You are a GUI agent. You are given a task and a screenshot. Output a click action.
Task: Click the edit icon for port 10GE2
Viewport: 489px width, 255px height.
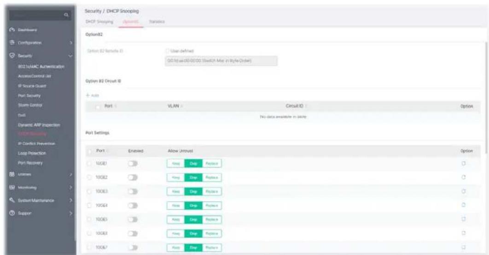(x=463, y=177)
